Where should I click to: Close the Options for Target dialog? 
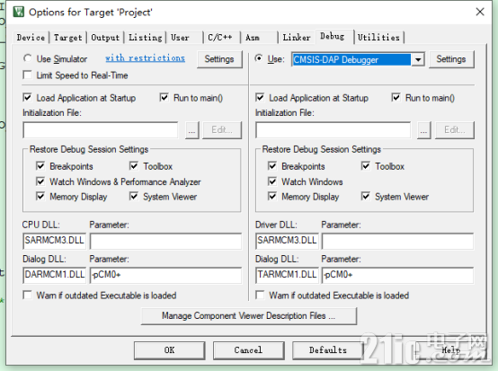(x=480, y=12)
